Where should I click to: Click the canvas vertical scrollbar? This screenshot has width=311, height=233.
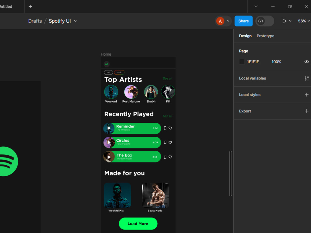coord(230,174)
